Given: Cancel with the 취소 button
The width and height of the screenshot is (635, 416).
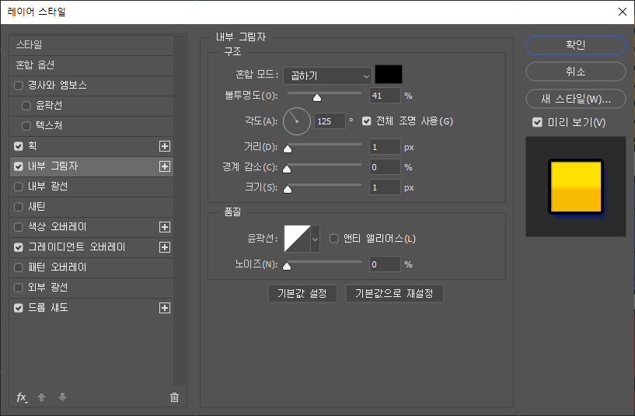Looking at the screenshot, I should click(x=575, y=72).
